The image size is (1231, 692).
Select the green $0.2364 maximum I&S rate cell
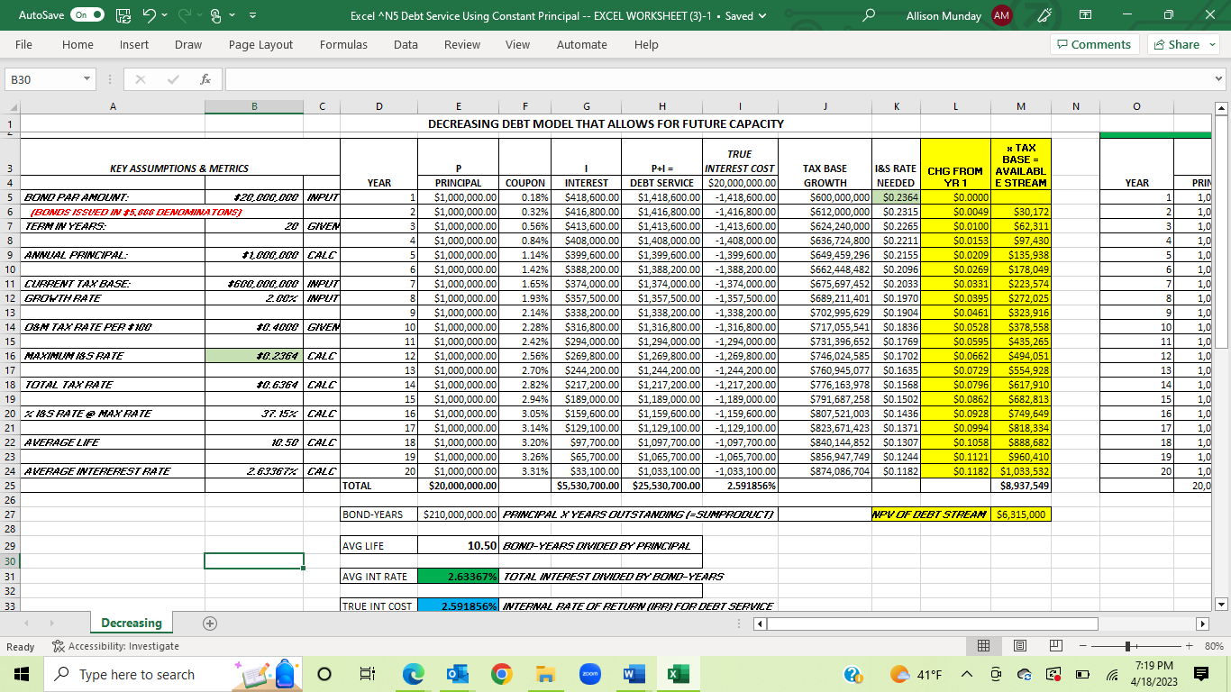254,356
